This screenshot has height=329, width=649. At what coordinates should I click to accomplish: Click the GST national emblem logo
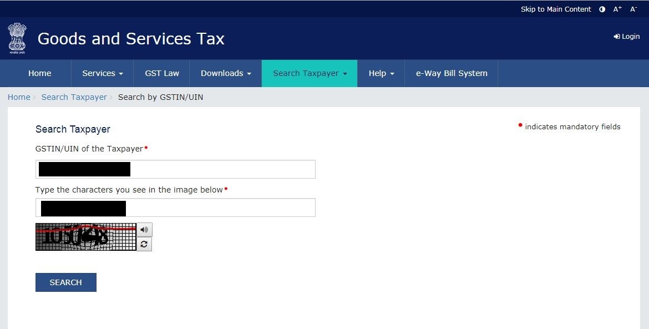point(17,37)
